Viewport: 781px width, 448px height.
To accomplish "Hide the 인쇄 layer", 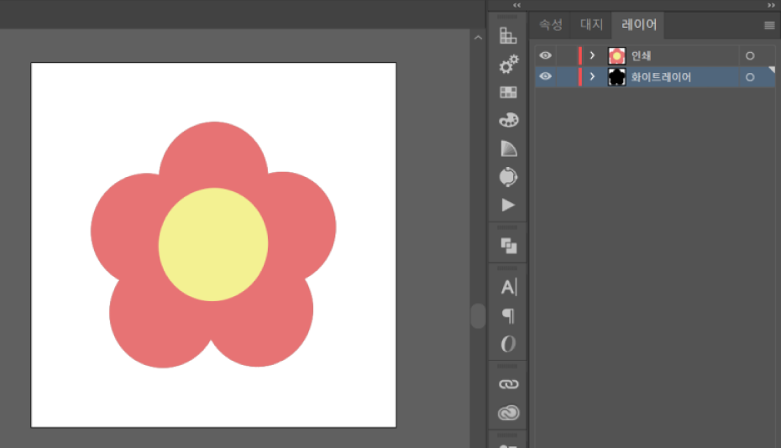I will tap(546, 55).
